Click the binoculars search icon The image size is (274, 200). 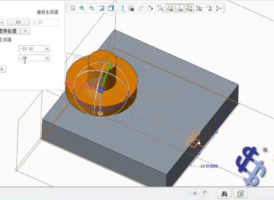point(223,193)
